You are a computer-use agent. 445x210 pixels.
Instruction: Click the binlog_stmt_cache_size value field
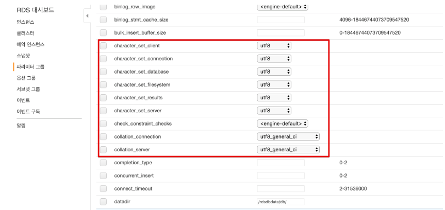point(281,20)
